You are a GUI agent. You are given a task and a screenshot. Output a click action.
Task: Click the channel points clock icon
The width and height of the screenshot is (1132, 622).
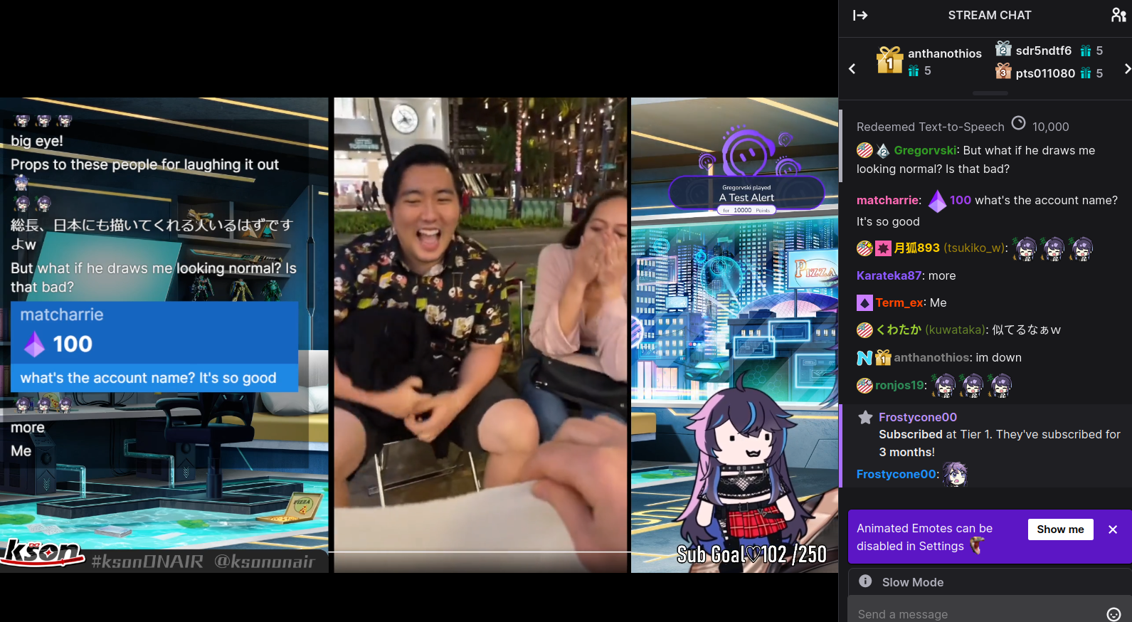coord(1019,123)
